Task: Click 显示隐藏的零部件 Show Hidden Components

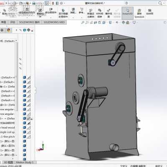Action: tap(63, 13)
